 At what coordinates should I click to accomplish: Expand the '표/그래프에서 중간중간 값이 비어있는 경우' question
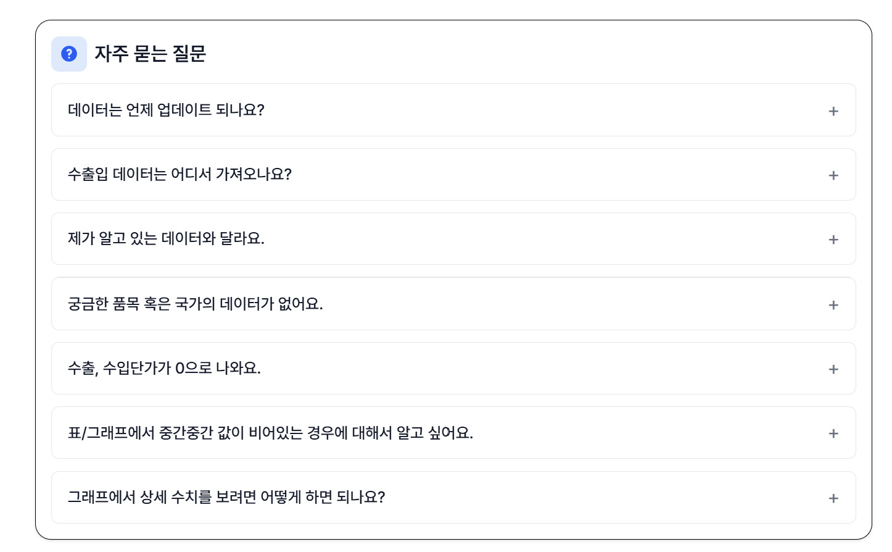click(x=270, y=433)
